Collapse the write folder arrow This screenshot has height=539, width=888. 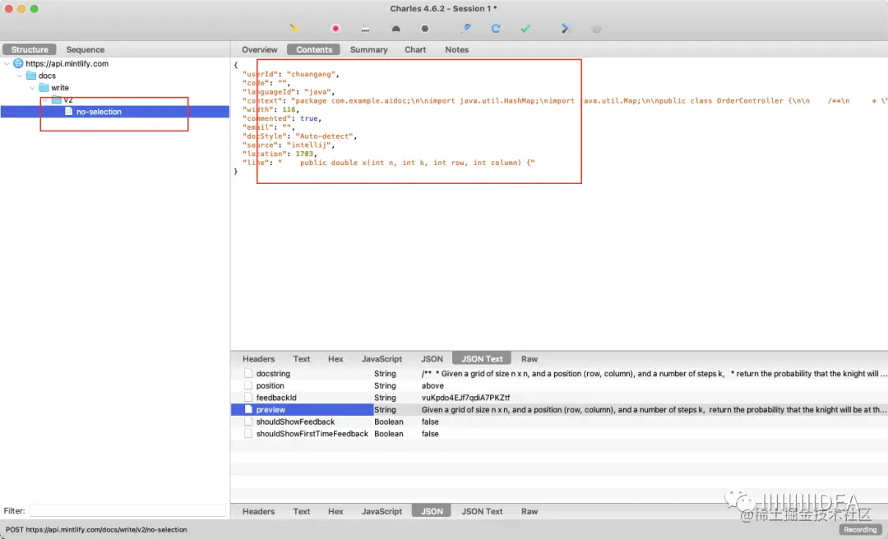click(32, 88)
